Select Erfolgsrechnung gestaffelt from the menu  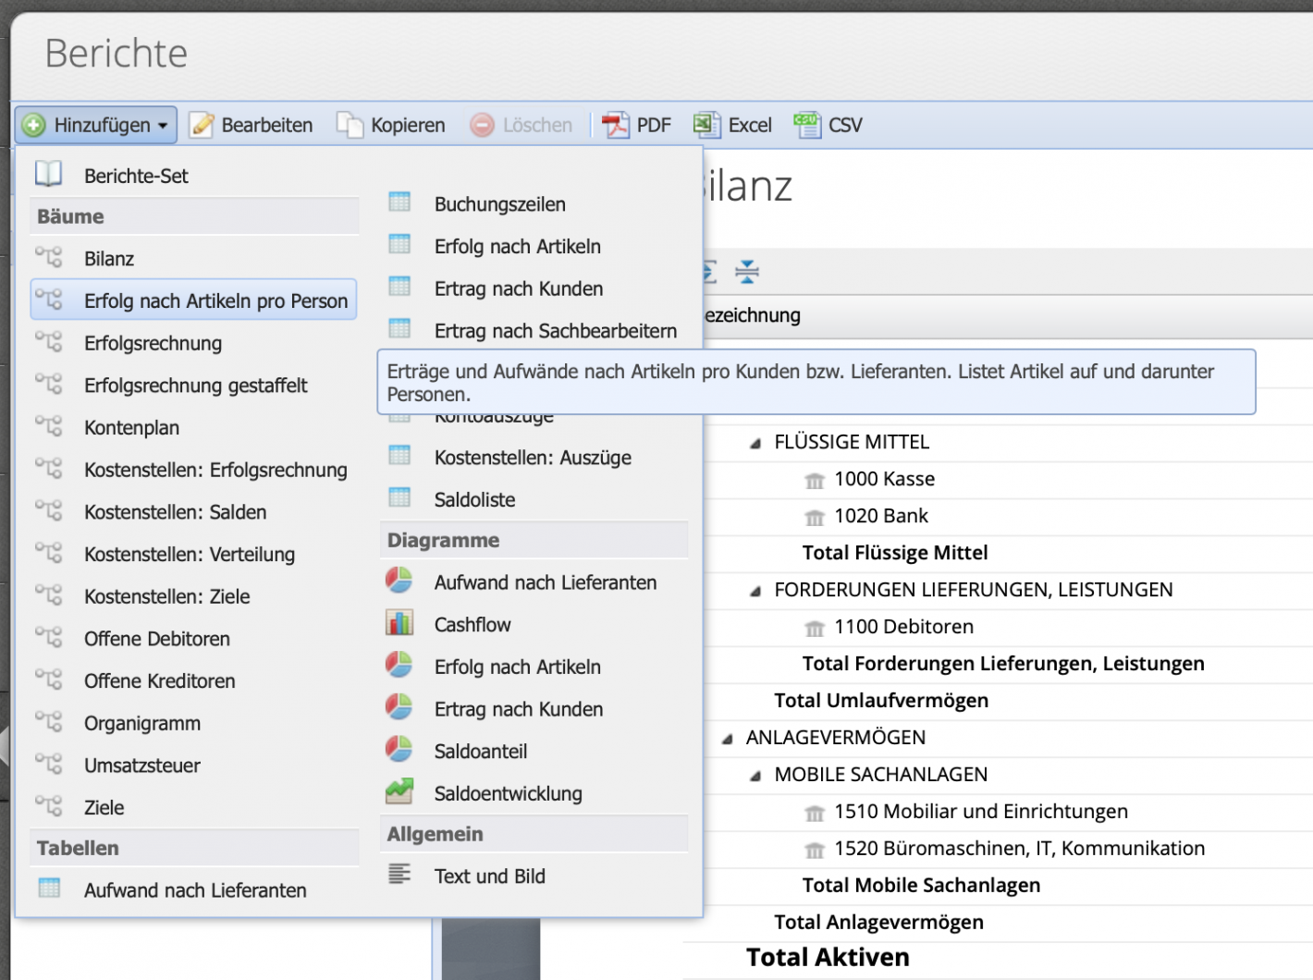(x=196, y=386)
